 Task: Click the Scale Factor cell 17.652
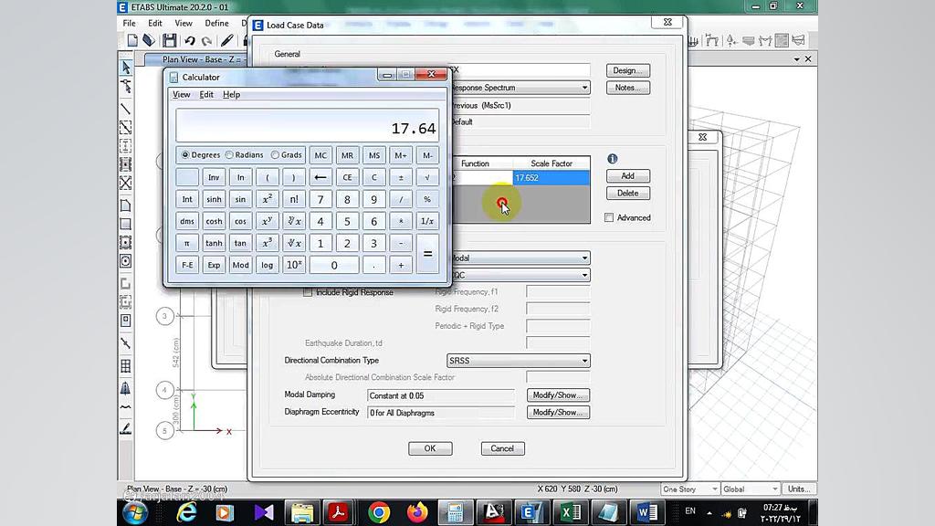coord(551,178)
